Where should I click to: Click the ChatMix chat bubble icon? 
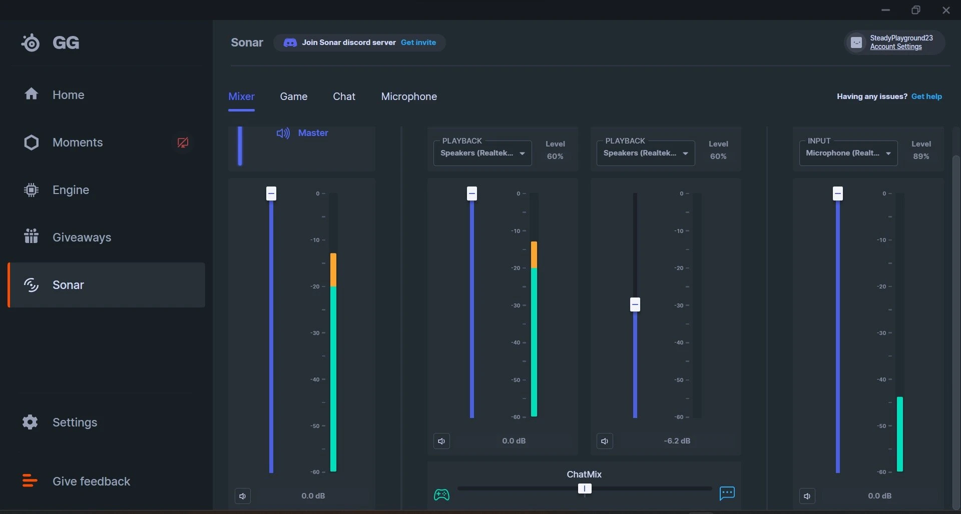[727, 493]
